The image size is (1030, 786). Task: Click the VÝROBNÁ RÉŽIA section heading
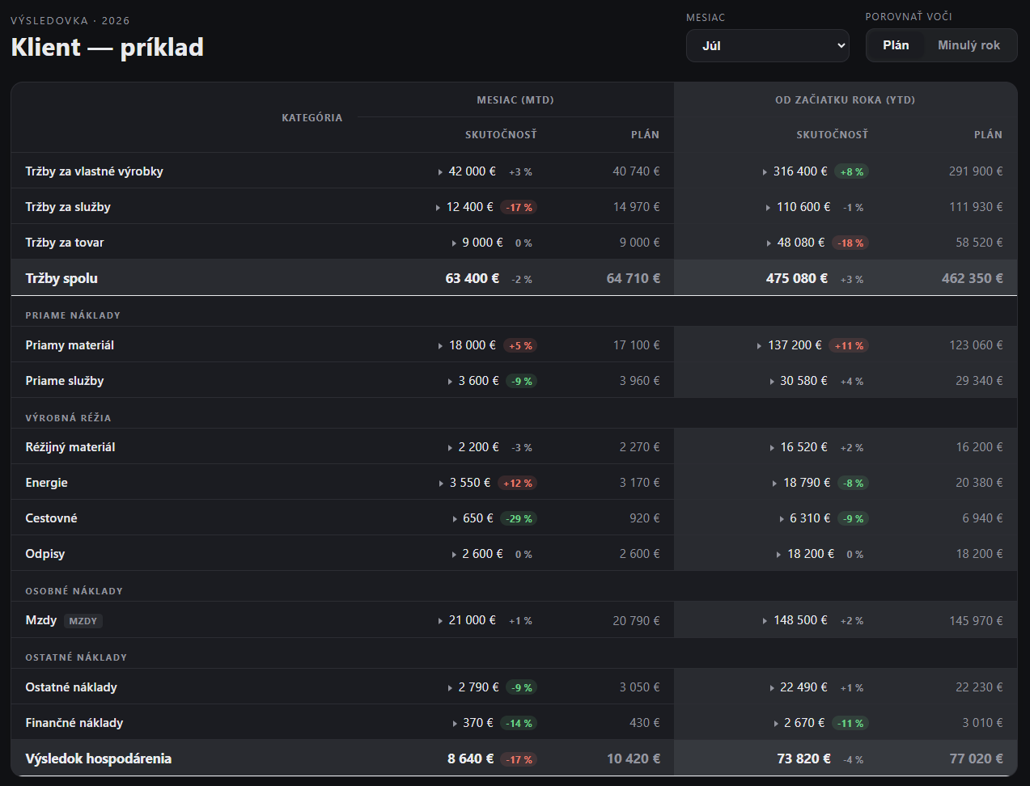click(x=68, y=418)
